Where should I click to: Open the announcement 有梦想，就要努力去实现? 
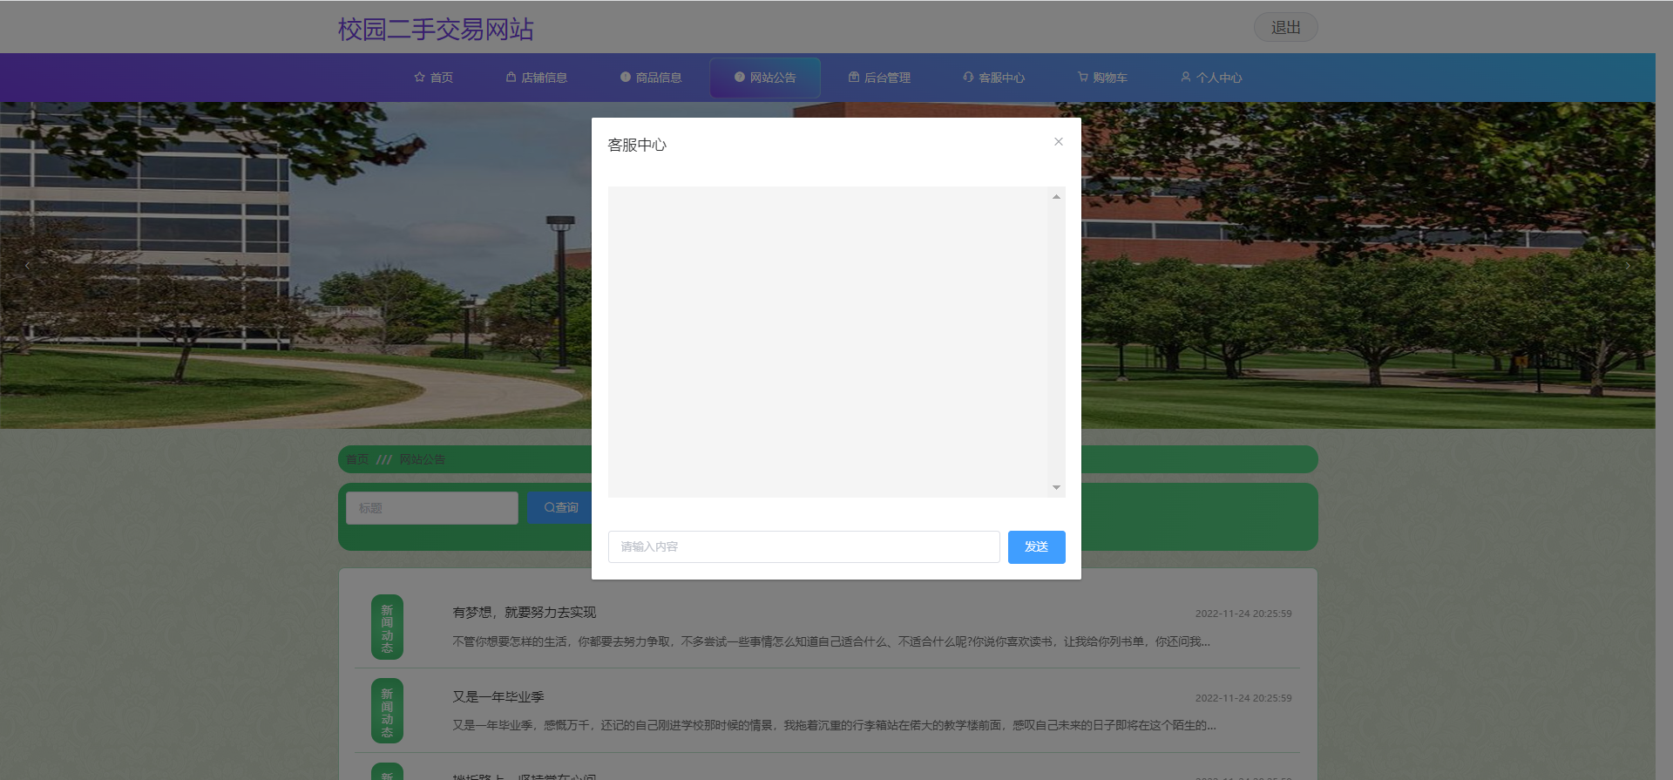525,613
